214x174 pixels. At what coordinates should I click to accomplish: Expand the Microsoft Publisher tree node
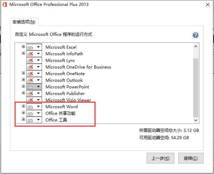pos(24,93)
